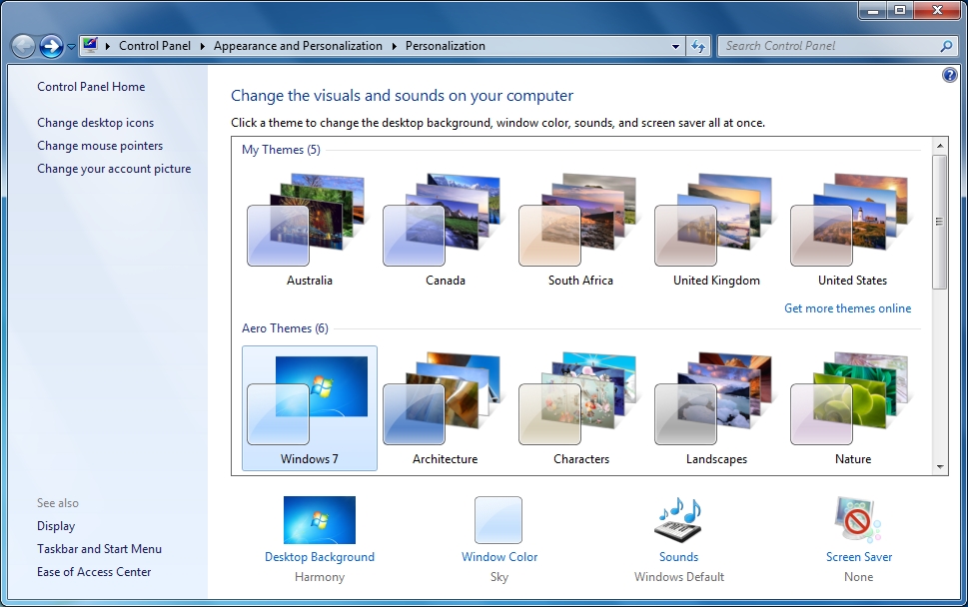Click the Back navigation arrow
968x607 pixels.
[x=22, y=45]
